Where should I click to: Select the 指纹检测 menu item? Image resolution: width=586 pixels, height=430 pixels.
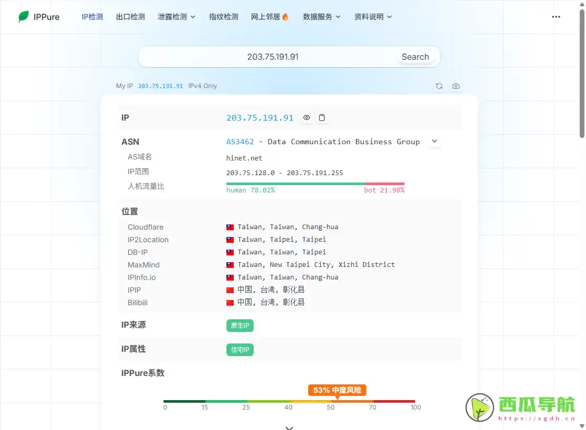pos(224,16)
